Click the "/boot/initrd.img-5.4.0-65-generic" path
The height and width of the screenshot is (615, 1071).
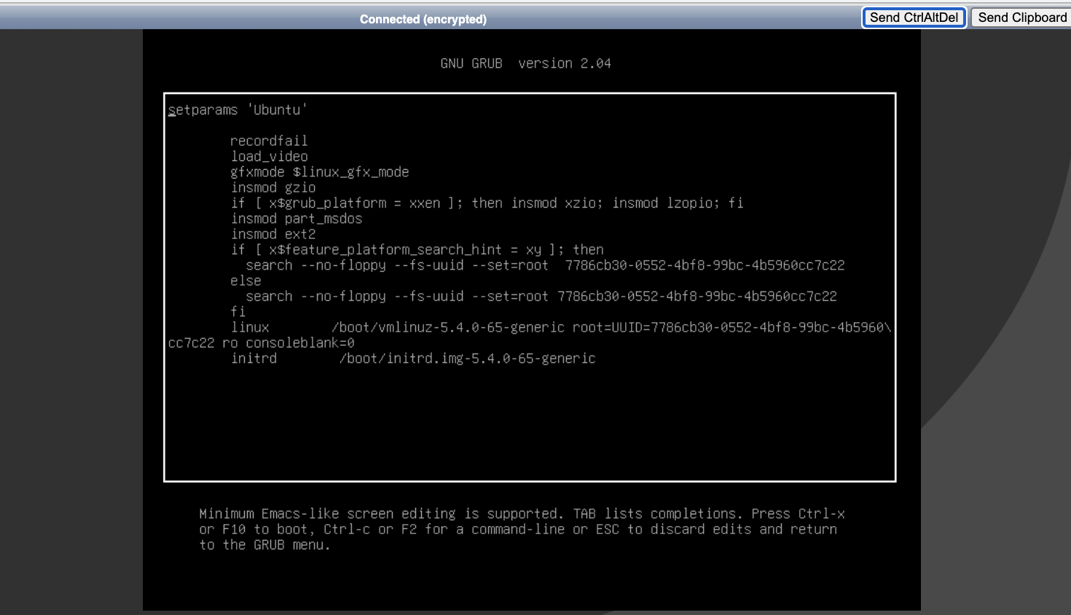468,359
